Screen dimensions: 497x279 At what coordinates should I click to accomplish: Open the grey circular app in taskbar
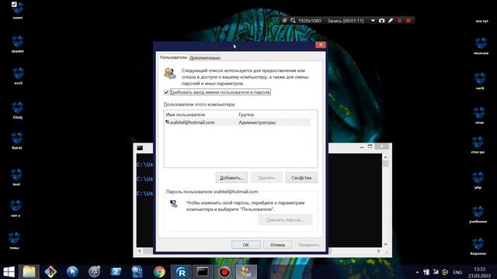pos(94,272)
